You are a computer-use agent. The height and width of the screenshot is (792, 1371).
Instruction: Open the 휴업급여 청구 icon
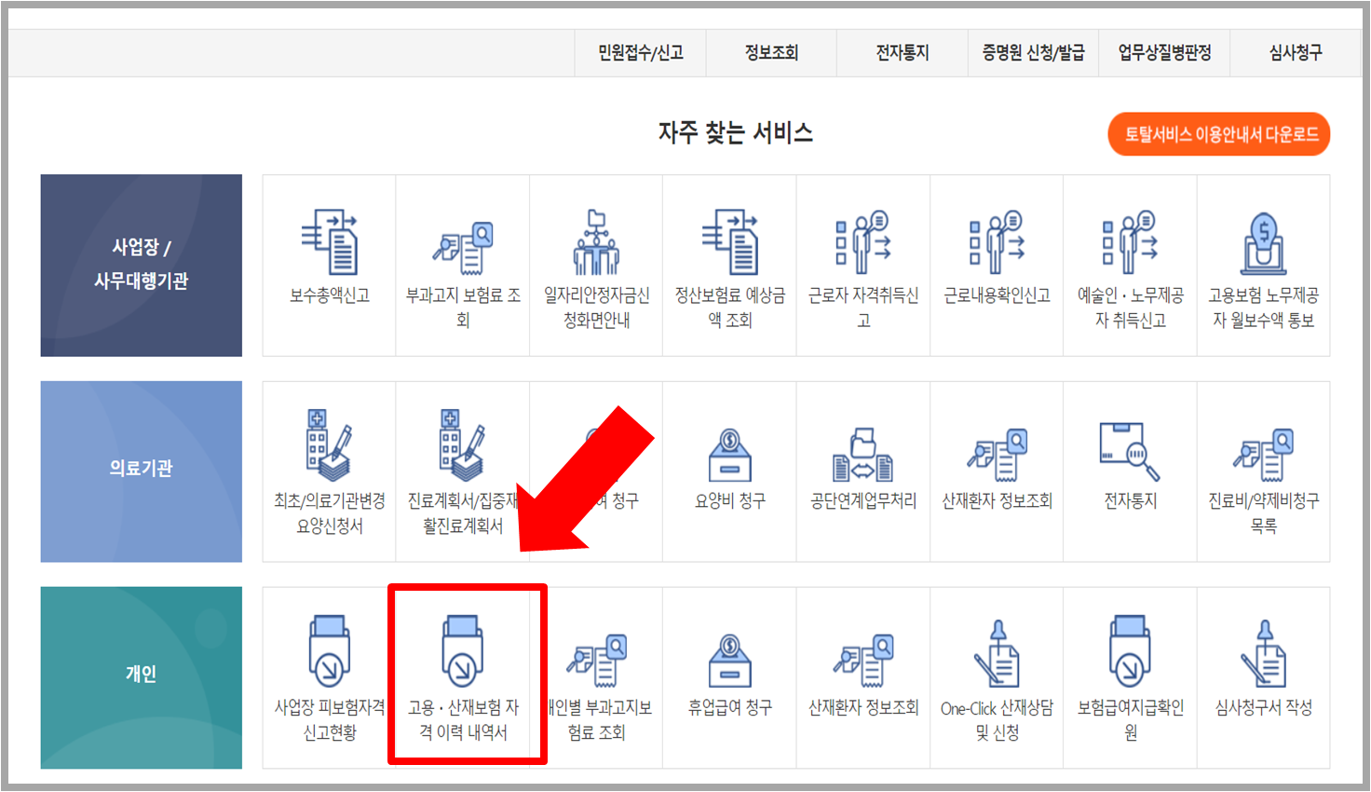729,676
